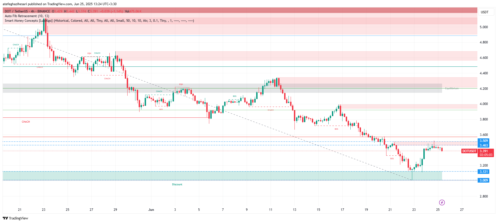Viewport: 498px width, 223px height.
Task: Click the 3.509 blue price level label
Action: [x=484, y=141]
